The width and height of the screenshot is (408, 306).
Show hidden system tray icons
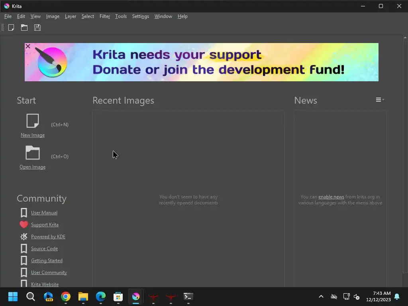pyautogui.click(x=321, y=296)
